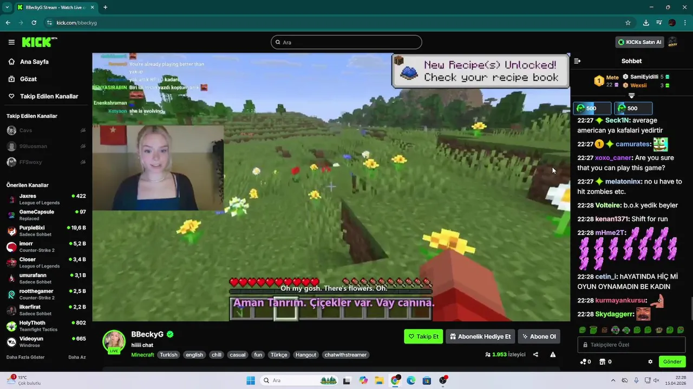Viewport: 693px width, 389px height.
Task: Open recommended channel ilkerfirat
Action: point(46,310)
